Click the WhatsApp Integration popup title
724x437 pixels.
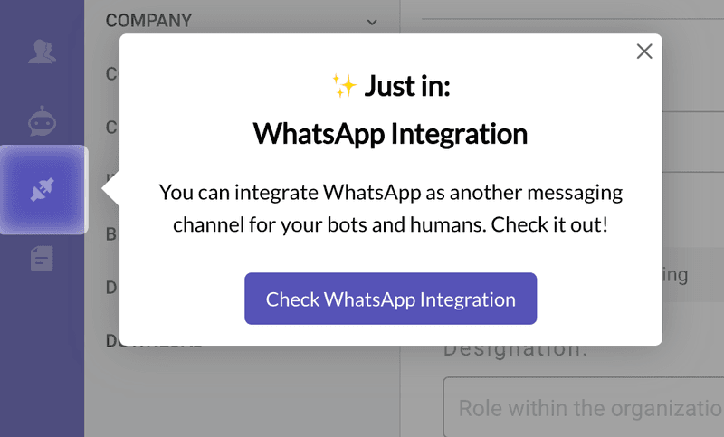click(x=390, y=134)
